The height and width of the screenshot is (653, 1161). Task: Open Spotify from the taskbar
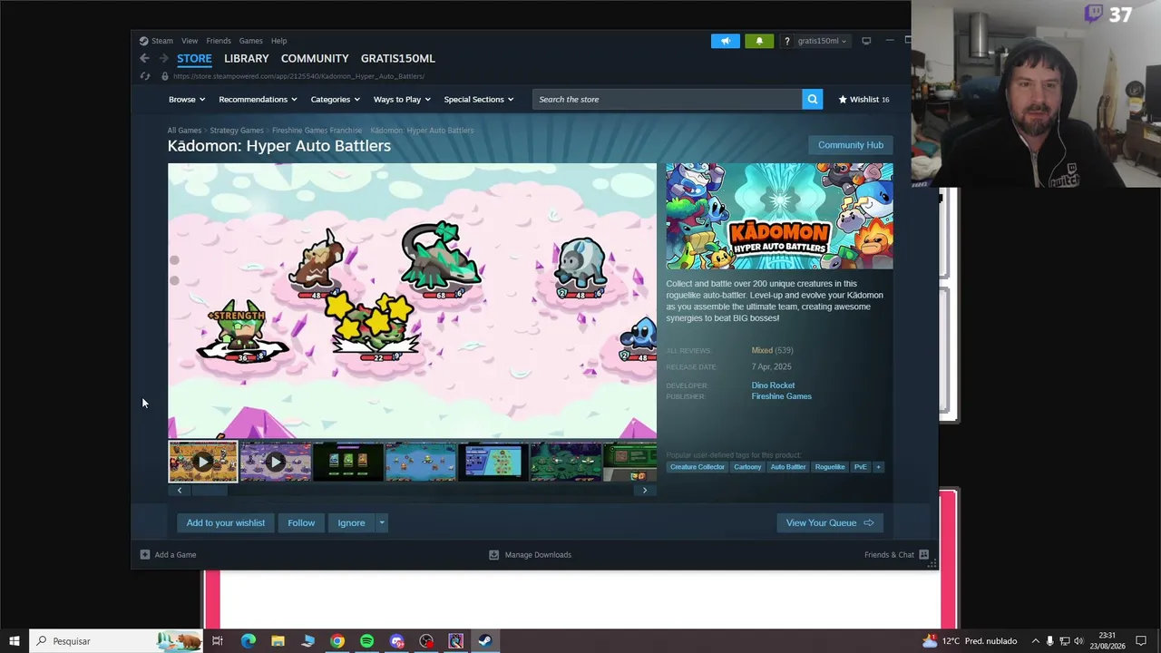tap(366, 641)
